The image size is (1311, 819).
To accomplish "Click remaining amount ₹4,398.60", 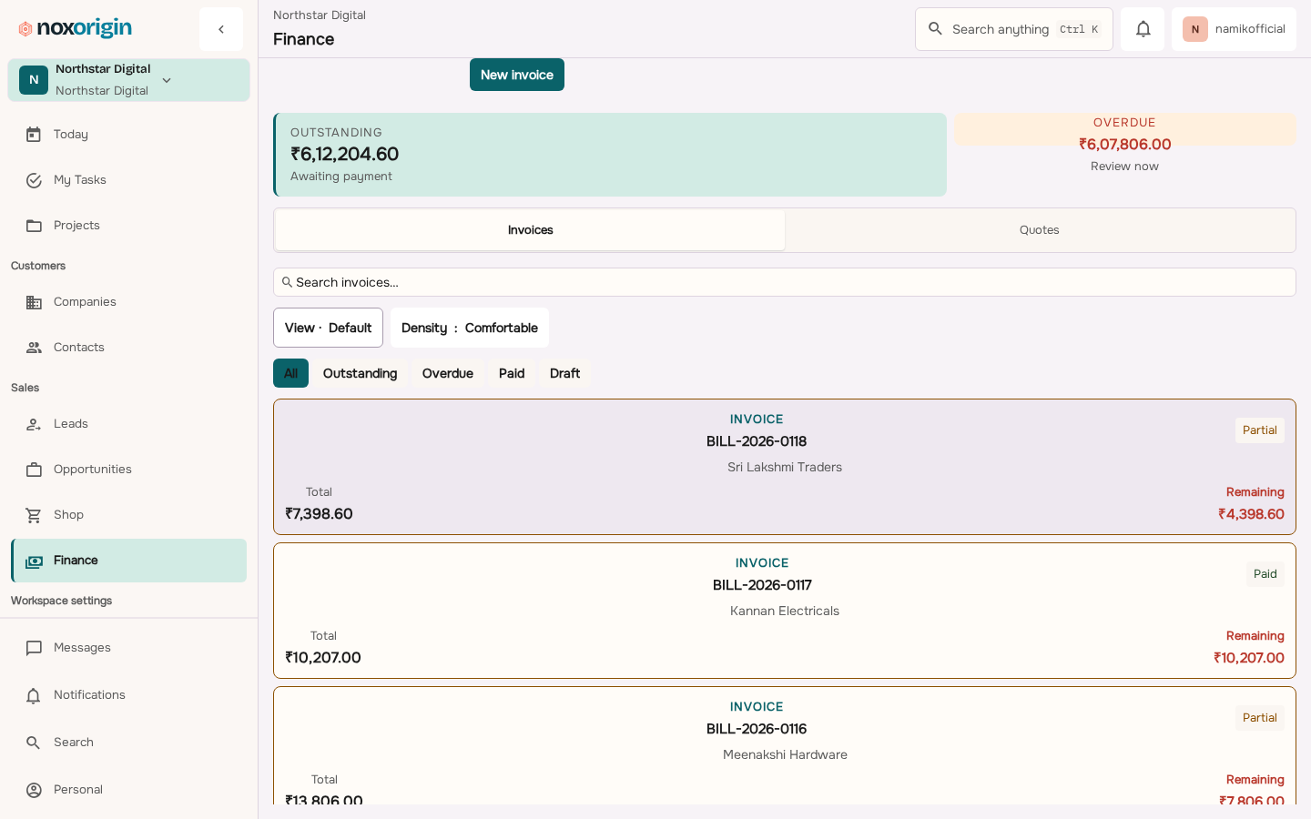I will pyautogui.click(x=1252, y=514).
